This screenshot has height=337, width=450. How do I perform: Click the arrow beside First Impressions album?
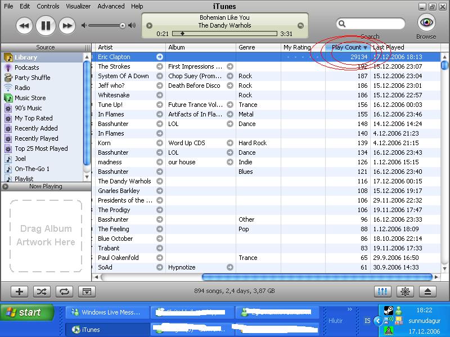tap(229, 66)
